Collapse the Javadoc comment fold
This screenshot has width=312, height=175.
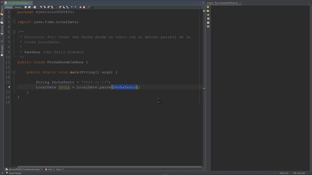(14, 32)
